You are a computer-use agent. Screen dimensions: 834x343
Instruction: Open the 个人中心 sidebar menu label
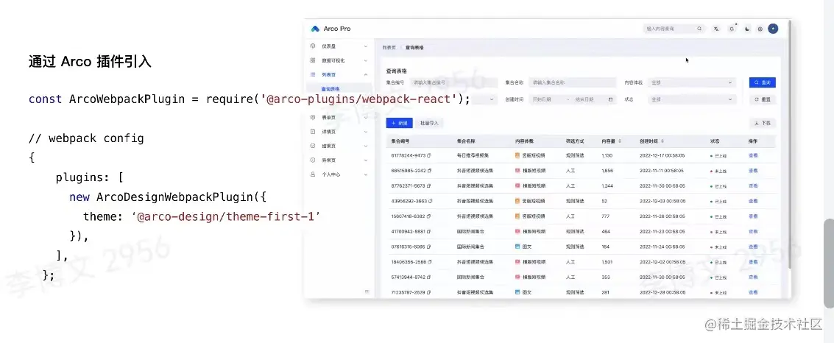(x=331, y=174)
